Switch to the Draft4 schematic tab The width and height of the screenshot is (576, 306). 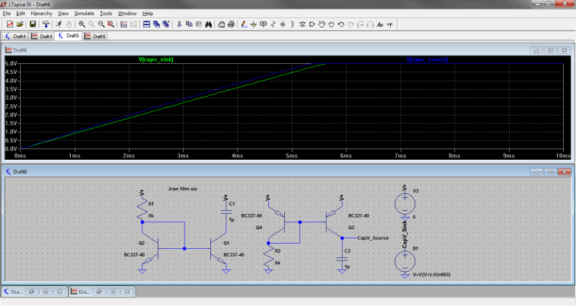[x=15, y=36]
